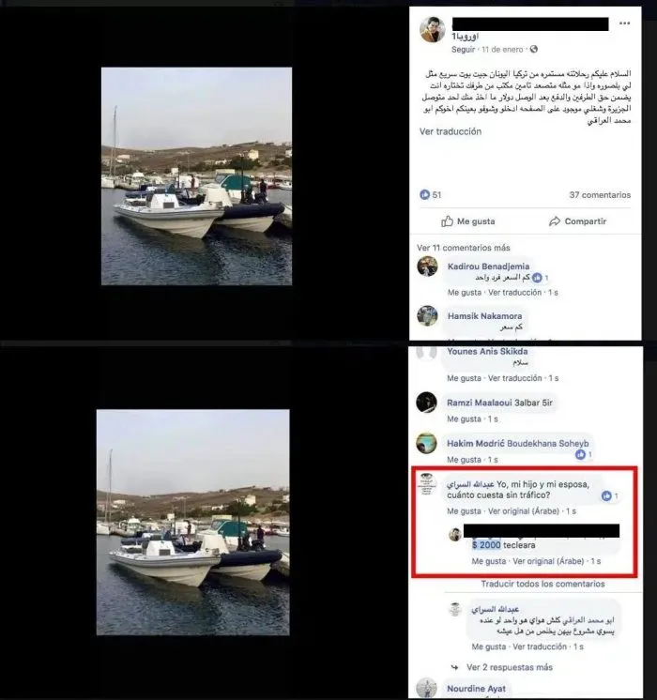Open the poster's profile picture avatar
Image resolution: width=657 pixels, height=700 pixels.
point(432,30)
